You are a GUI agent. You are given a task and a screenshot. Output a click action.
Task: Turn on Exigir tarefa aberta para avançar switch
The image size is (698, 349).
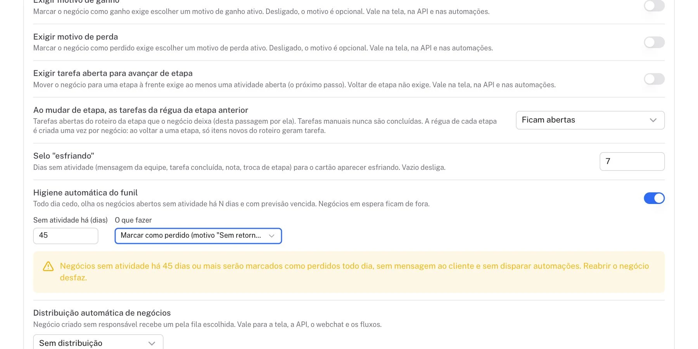tap(654, 79)
